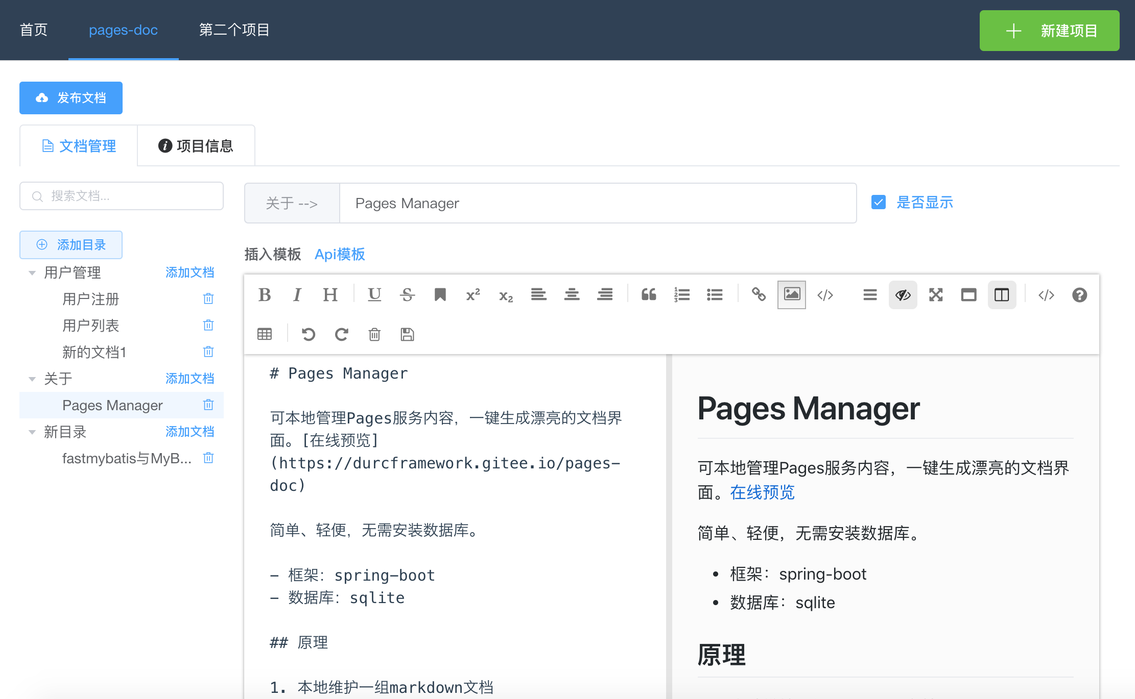
Task: Insert an ordered list
Action: (x=681, y=294)
